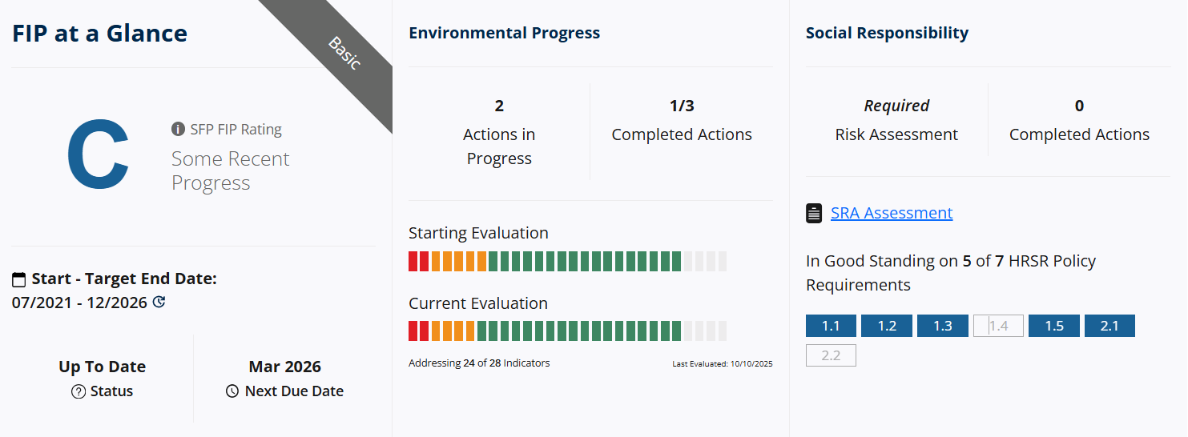
Task: Click the calendar icon before Start - Target End Date
Action: tap(19, 280)
